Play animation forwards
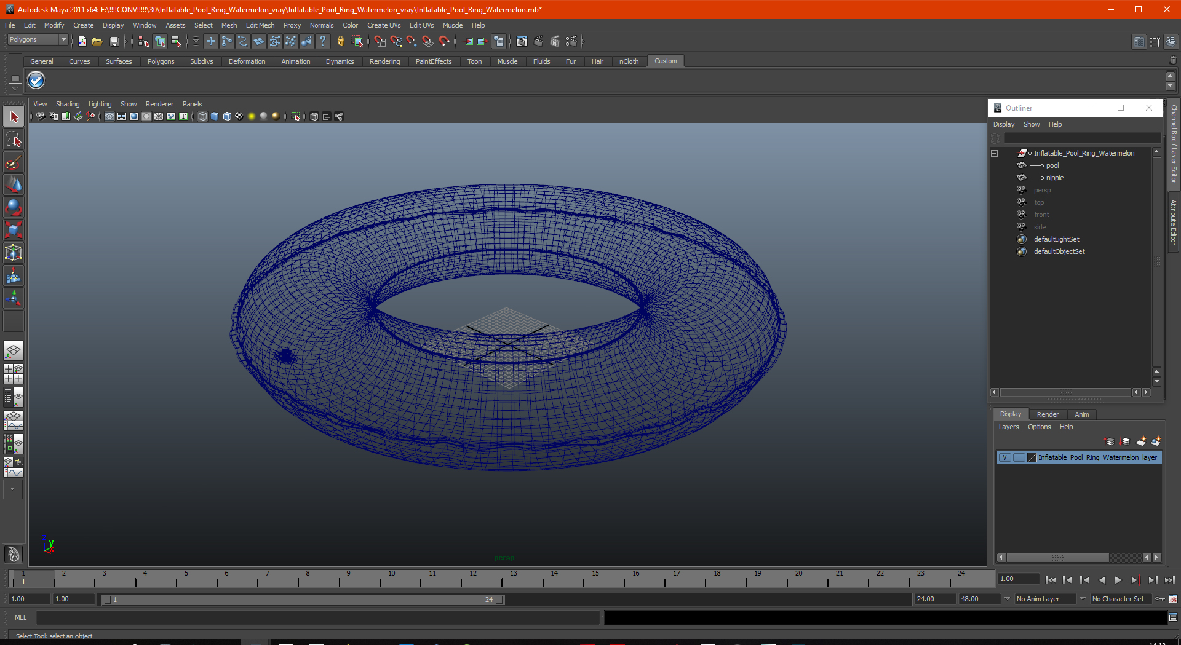Image resolution: width=1181 pixels, height=645 pixels. point(1118,580)
